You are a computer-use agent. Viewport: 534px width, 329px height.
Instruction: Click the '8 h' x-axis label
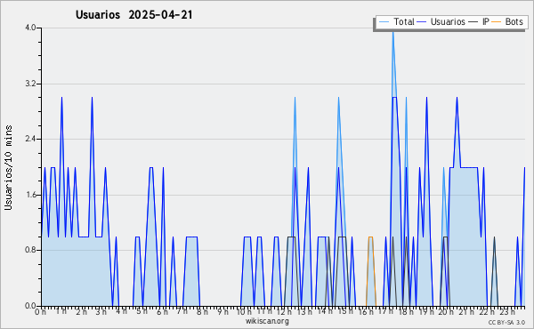[x=202, y=311]
